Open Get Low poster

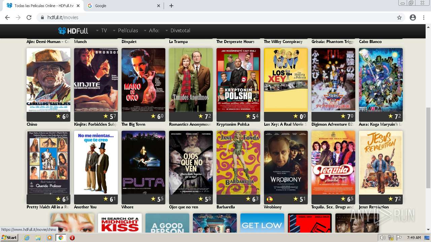pyautogui.click(x=262, y=223)
